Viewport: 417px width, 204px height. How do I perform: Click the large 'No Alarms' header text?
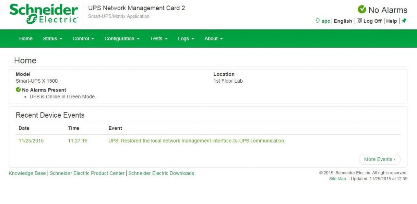click(x=388, y=10)
